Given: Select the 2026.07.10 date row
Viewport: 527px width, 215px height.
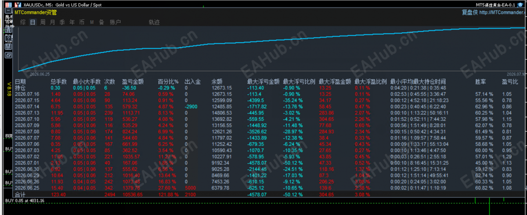Looking at the screenshot, I should coord(27,119).
